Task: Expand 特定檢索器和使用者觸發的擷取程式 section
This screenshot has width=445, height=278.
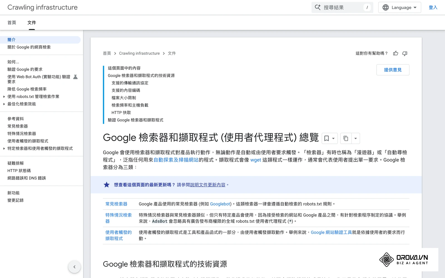Action: point(4,148)
